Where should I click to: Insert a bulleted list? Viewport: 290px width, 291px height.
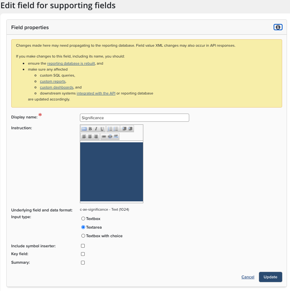point(116,129)
